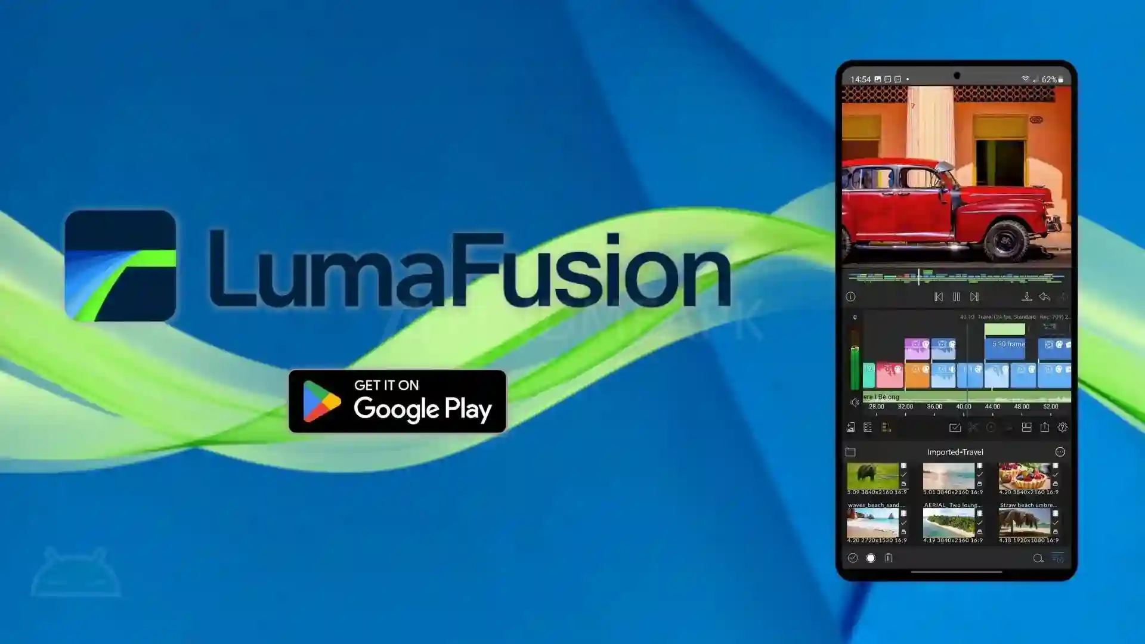Viewport: 1145px width, 644px height.
Task: Click the delete clip icon in toolbar
Action: point(889,558)
